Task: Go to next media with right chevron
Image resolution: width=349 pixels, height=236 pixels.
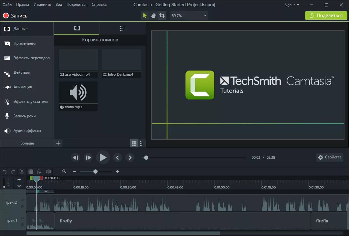Action: tap(130, 158)
